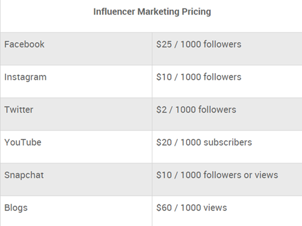
Task: Click the $2 / 1000 followers price
Action: coord(196,110)
